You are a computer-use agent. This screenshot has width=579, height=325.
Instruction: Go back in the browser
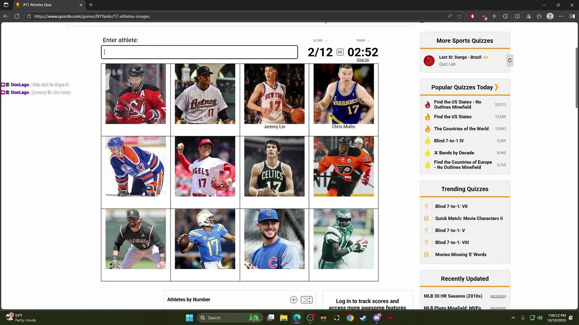tap(6, 16)
